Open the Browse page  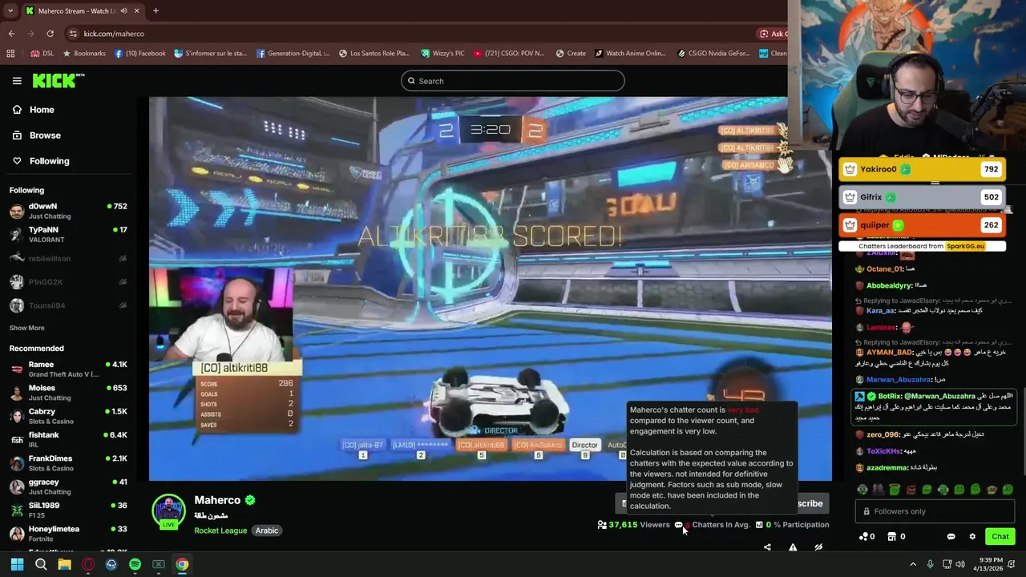(36, 135)
